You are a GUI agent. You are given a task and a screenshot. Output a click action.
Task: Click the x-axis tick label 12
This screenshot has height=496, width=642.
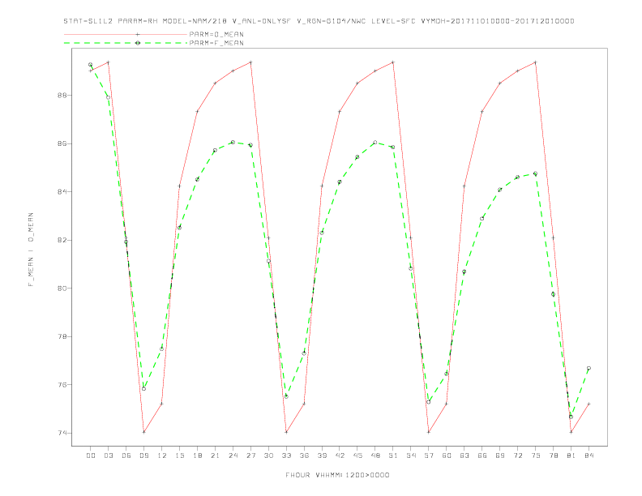pos(162,455)
